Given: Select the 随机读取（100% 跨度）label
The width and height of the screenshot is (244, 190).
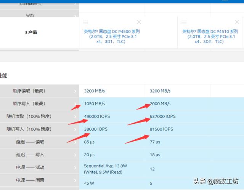Looking at the screenshot, I should [29, 117].
